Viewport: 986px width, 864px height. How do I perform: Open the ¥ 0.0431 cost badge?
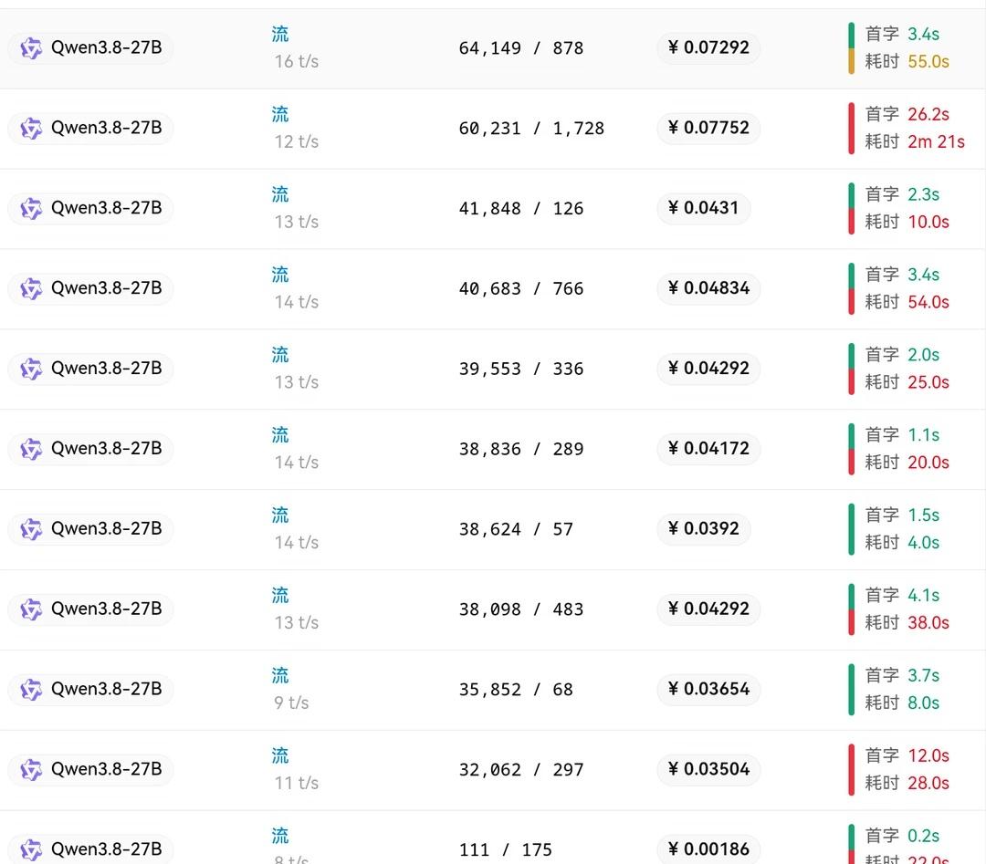coord(704,208)
